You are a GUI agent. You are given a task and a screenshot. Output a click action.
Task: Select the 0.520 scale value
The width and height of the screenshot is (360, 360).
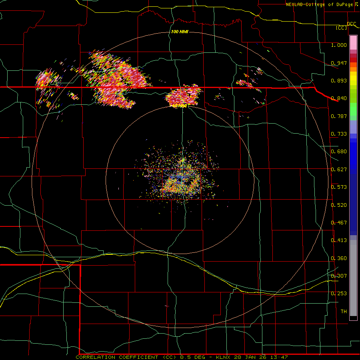[339, 205]
